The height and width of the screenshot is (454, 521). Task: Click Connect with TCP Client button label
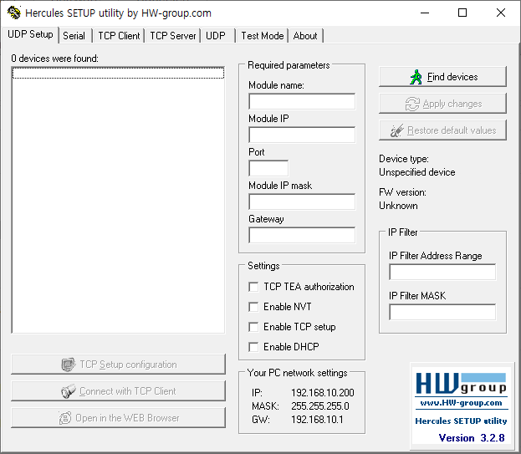click(x=128, y=391)
